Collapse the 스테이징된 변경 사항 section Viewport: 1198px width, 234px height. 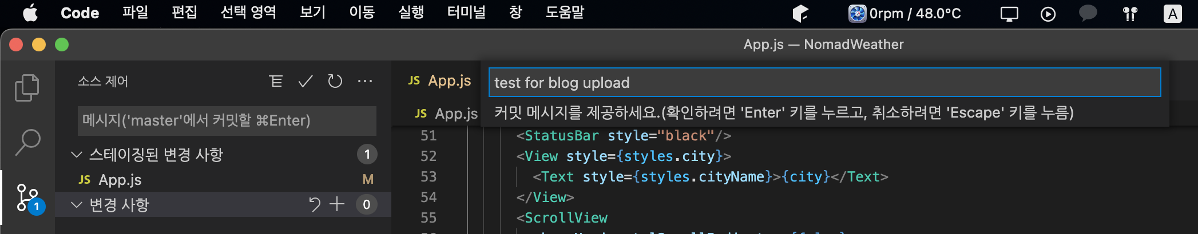pos(76,155)
